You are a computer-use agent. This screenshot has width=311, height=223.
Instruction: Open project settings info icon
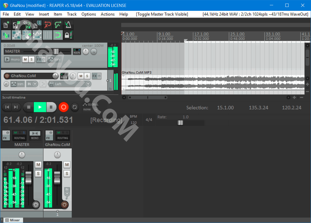point(37,25)
